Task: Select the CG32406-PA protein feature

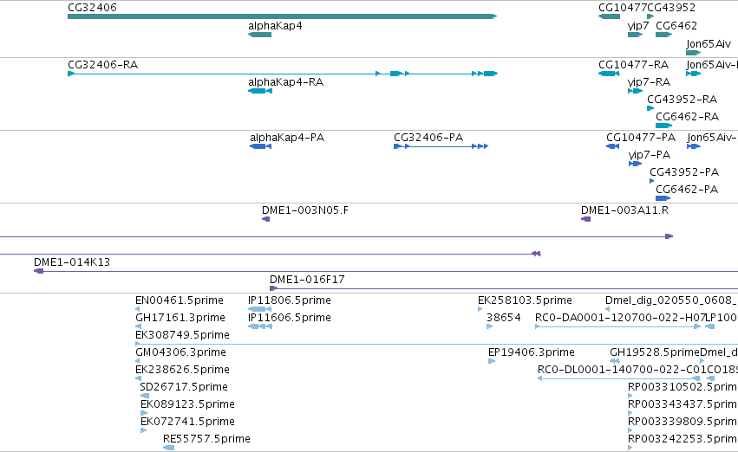Action: pos(441,146)
